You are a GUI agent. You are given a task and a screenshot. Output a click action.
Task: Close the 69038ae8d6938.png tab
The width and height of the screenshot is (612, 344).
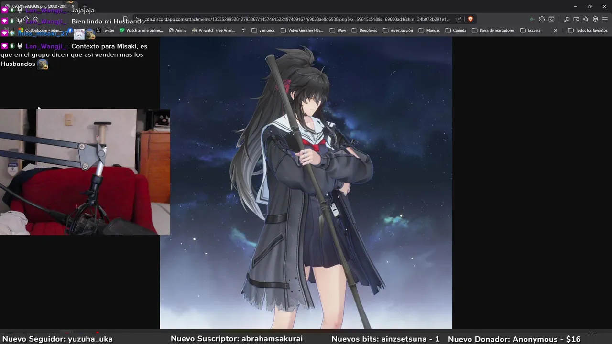[73, 6]
